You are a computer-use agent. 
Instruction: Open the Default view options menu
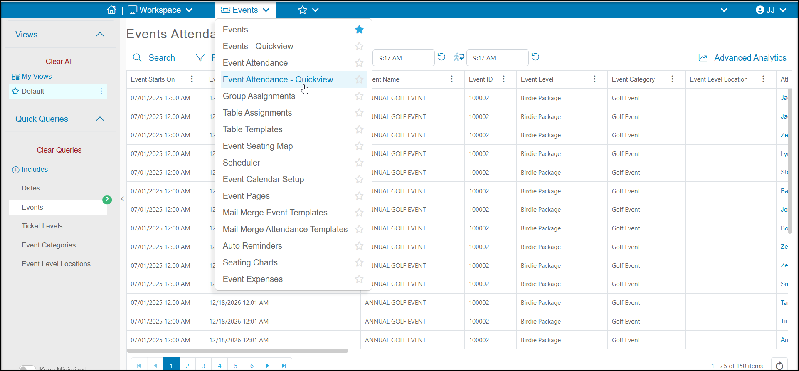click(x=101, y=91)
